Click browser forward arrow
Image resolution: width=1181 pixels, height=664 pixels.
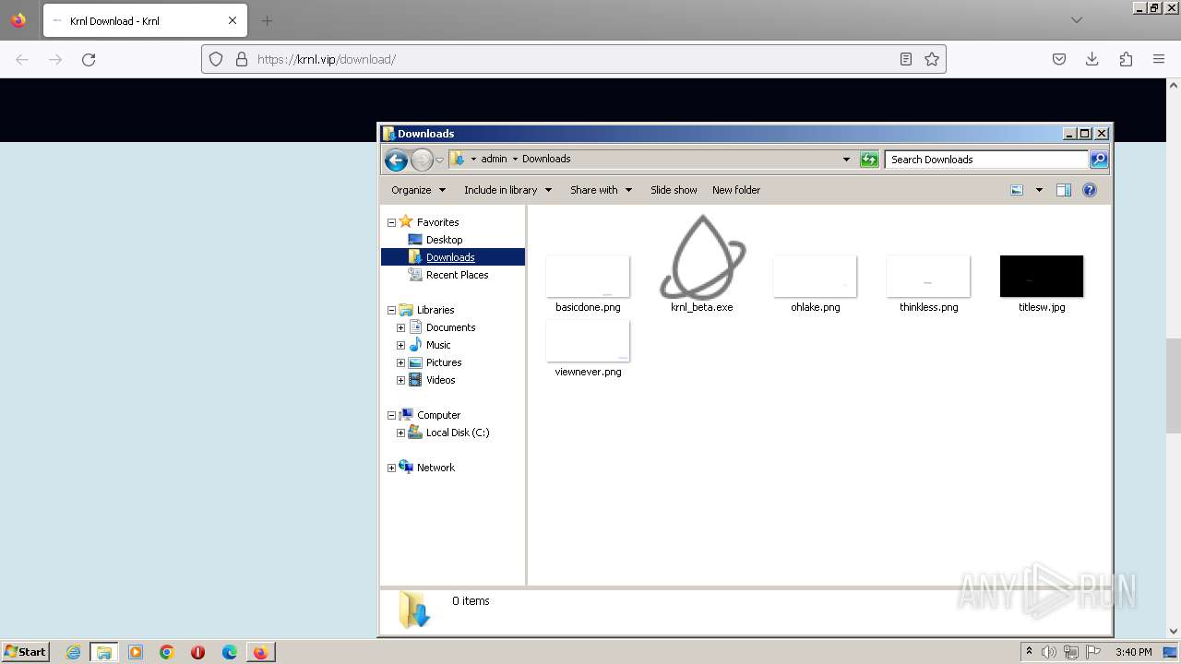click(x=55, y=59)
